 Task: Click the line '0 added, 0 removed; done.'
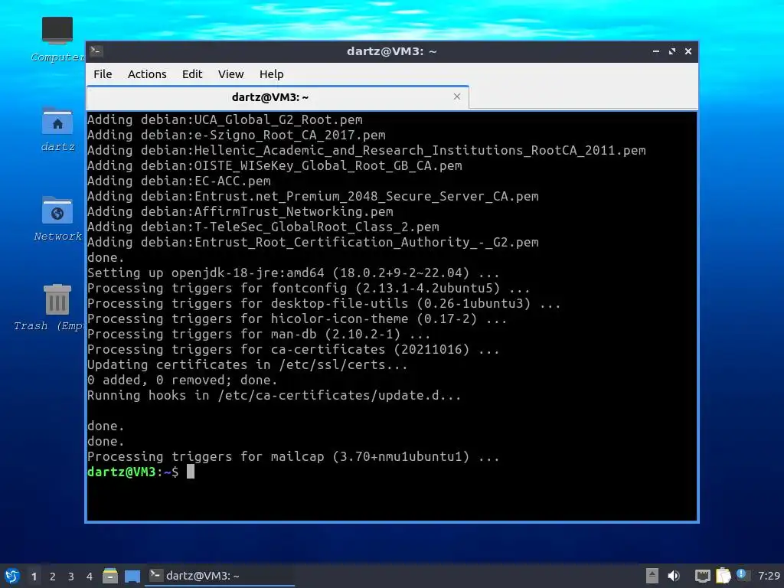182,380
